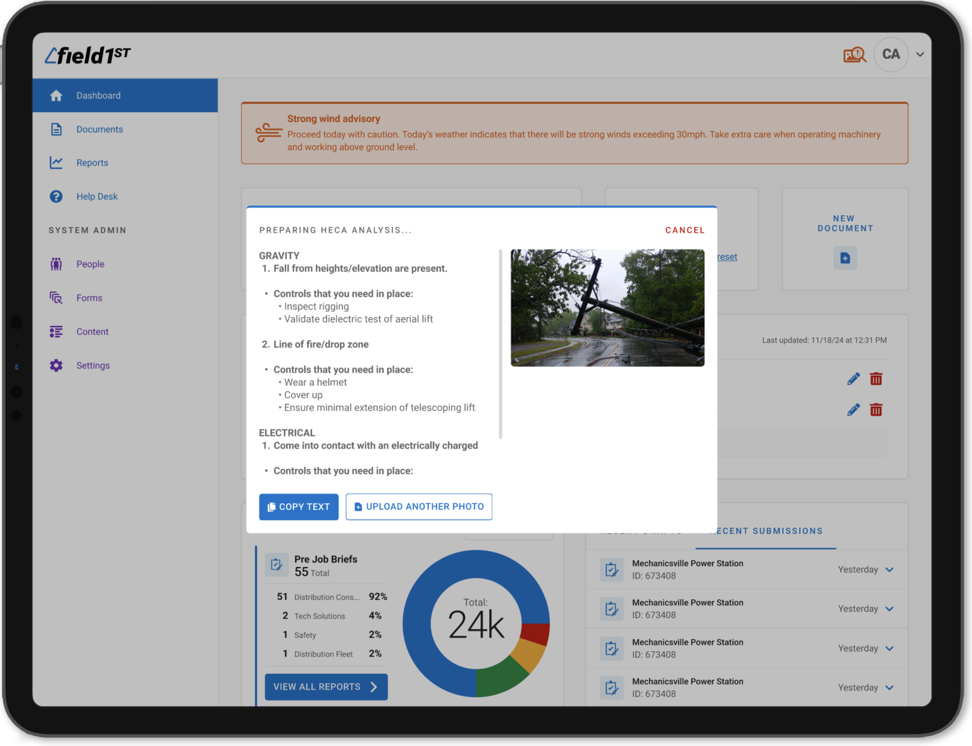Viewport: 972px width, 746px height.
Task: Open the People admin section icon
Action: pos(56,264)
